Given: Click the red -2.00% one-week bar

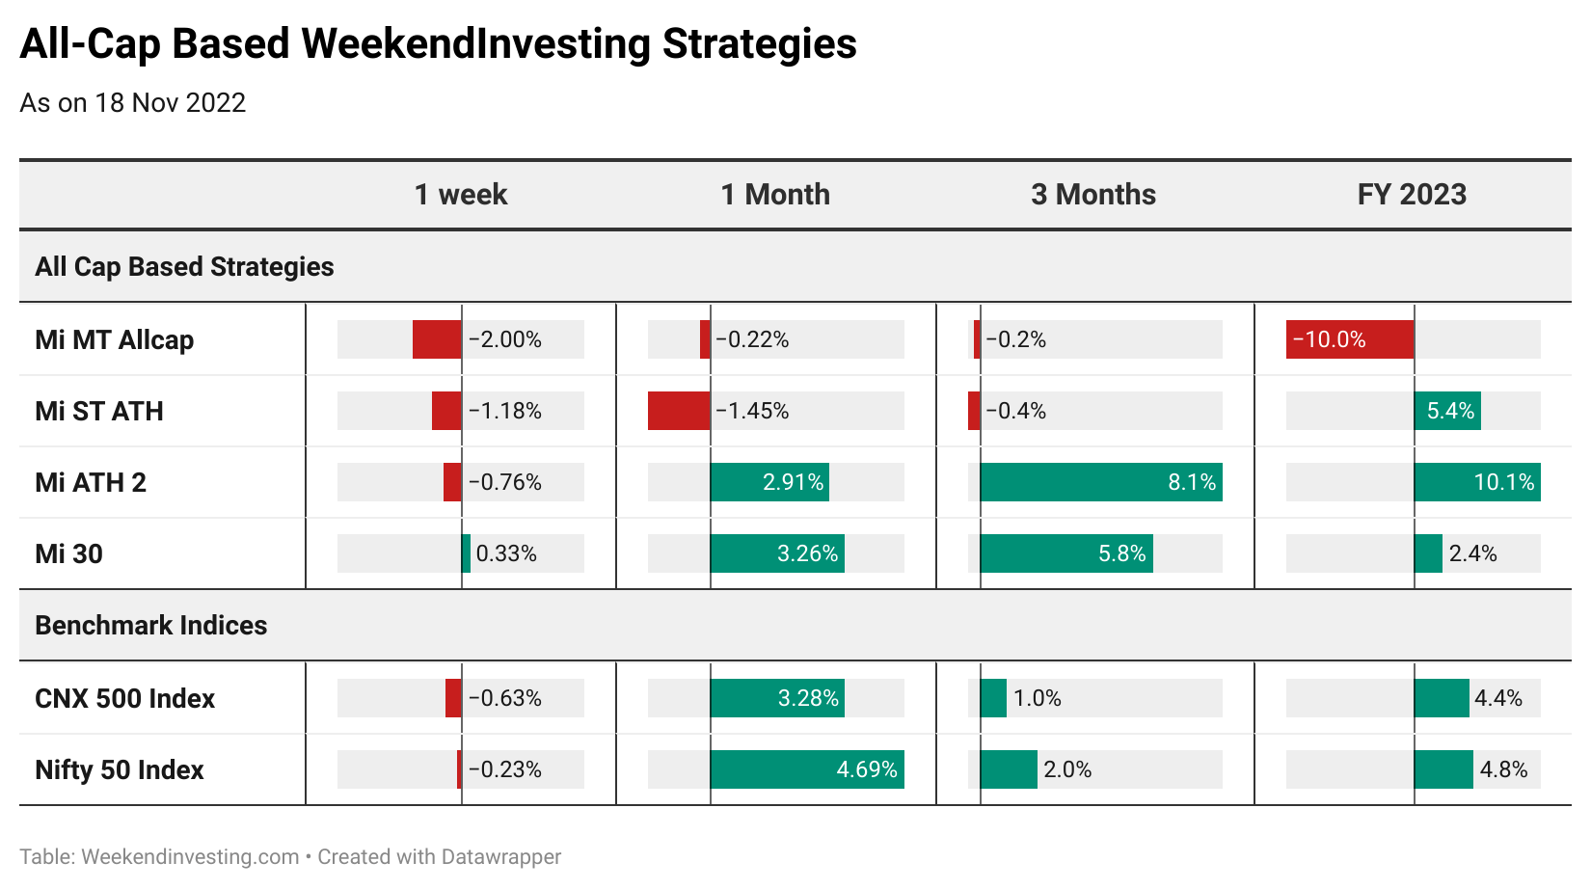Looking at the screenshot, I should click(x=437, y=339).
